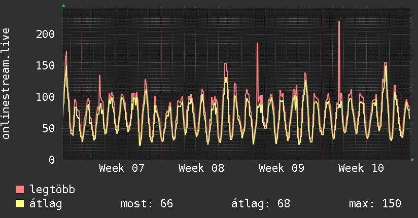This screenshot has height=218, width=418.
Task: Click the yellow átlag legend swatch
Action: (20, 203)
